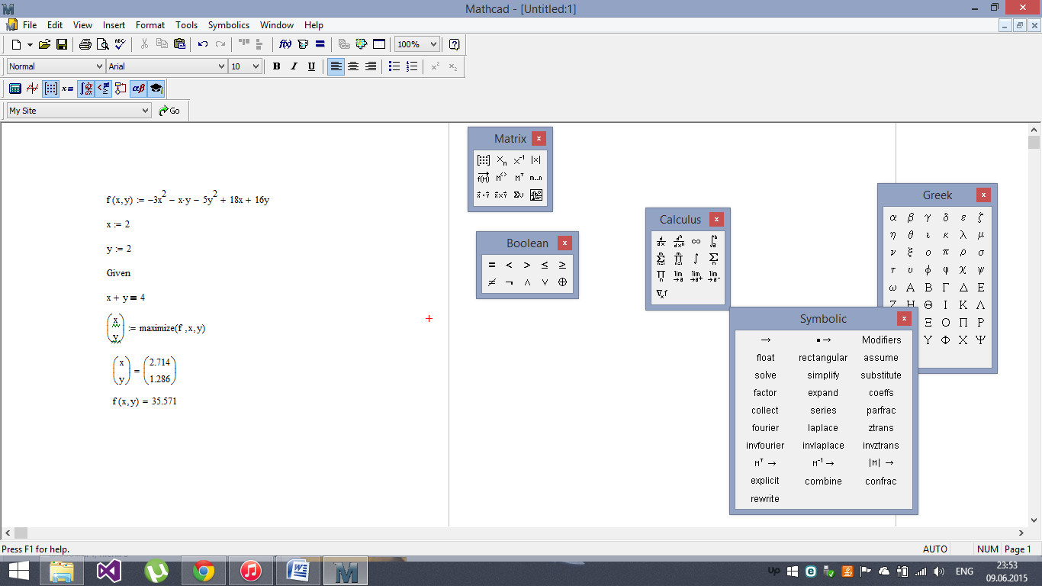1042x586 pixels.
Task: Open the Format menu
Action: [x=150, y=25]
